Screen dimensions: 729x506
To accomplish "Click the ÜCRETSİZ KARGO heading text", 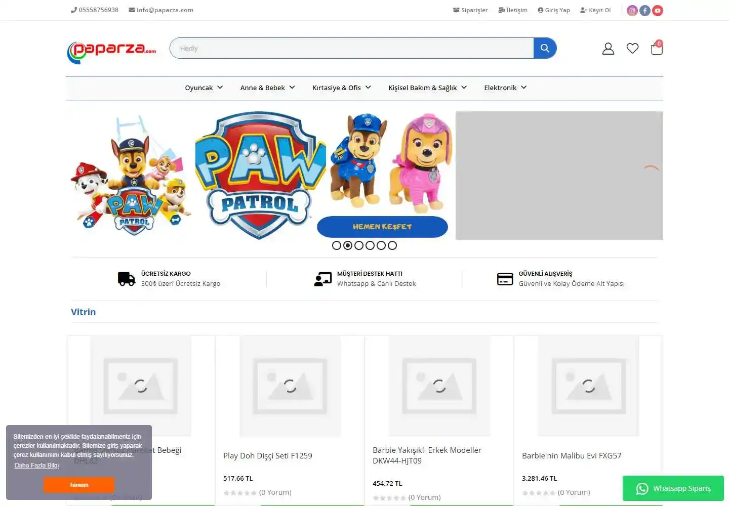I will 166,274.
